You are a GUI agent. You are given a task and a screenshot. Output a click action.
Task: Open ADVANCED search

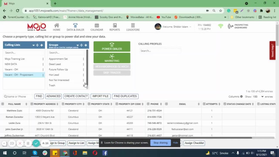pyautogui.click(x=53, y=96)
